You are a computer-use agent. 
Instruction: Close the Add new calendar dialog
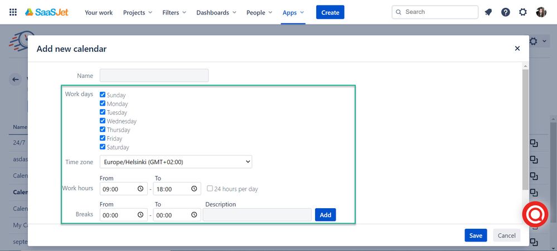pos(517,48)
